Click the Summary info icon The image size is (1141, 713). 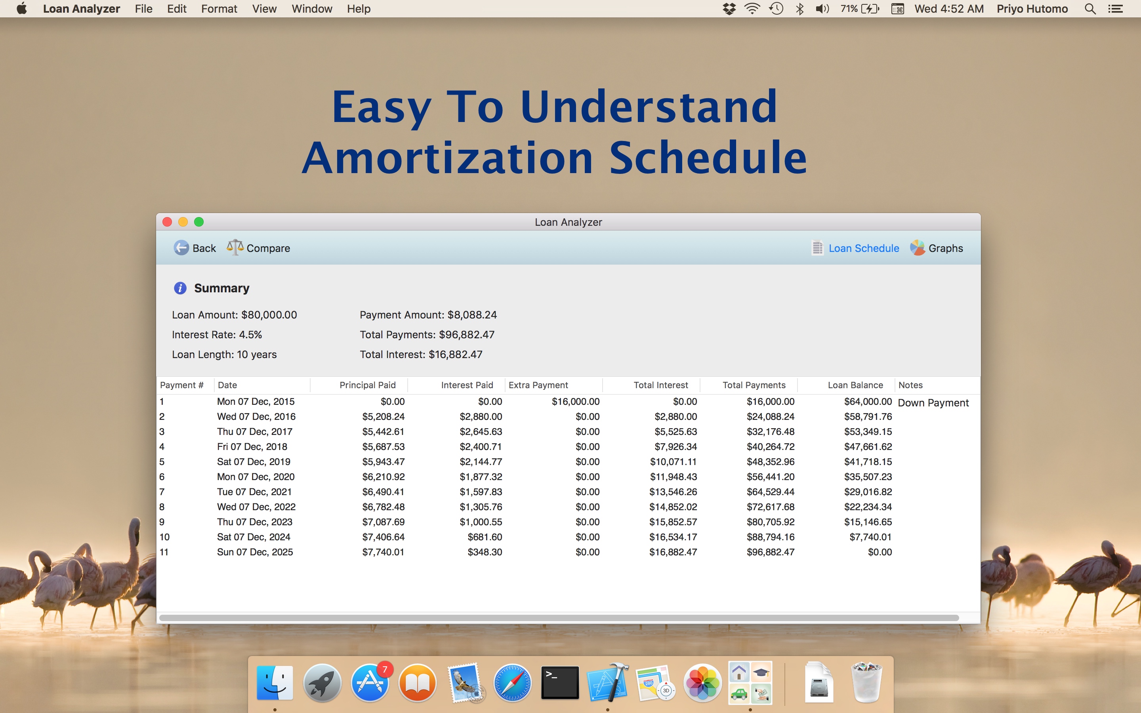[x=179, y=288]
